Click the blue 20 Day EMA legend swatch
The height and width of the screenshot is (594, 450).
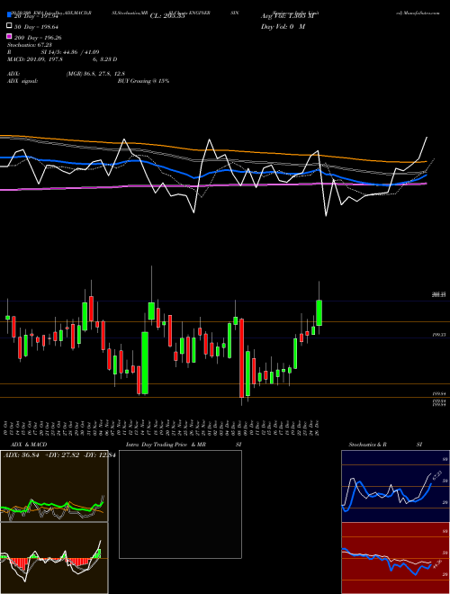tap(9, 15)
